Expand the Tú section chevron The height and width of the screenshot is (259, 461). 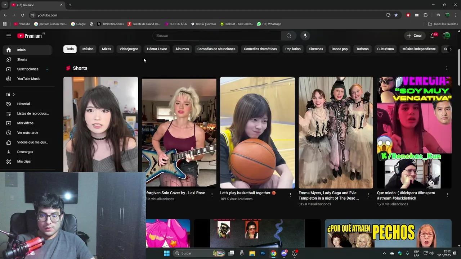tap(14, 95)
